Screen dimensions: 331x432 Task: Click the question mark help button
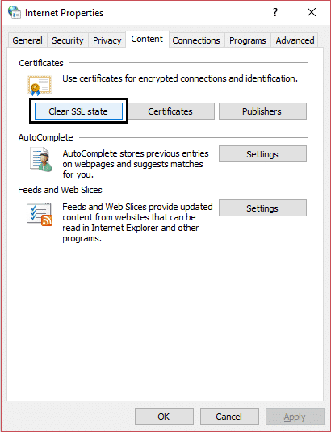coord(275,12)
